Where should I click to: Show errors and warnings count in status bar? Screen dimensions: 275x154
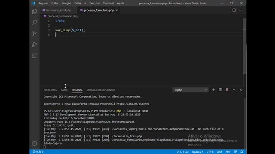point(38,152)
